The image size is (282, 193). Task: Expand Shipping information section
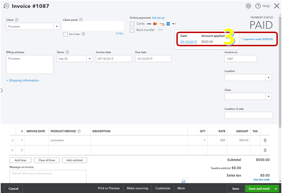click(x=23, y=80)
